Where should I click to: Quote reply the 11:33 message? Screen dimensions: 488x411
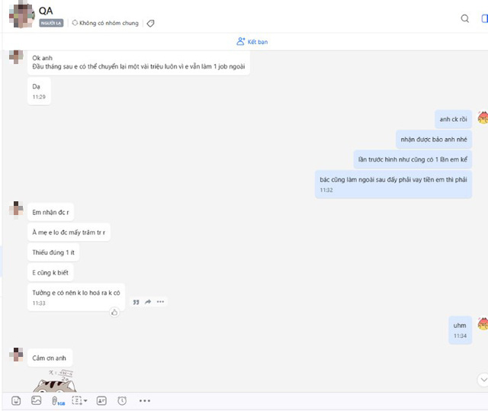coord(136,302)
